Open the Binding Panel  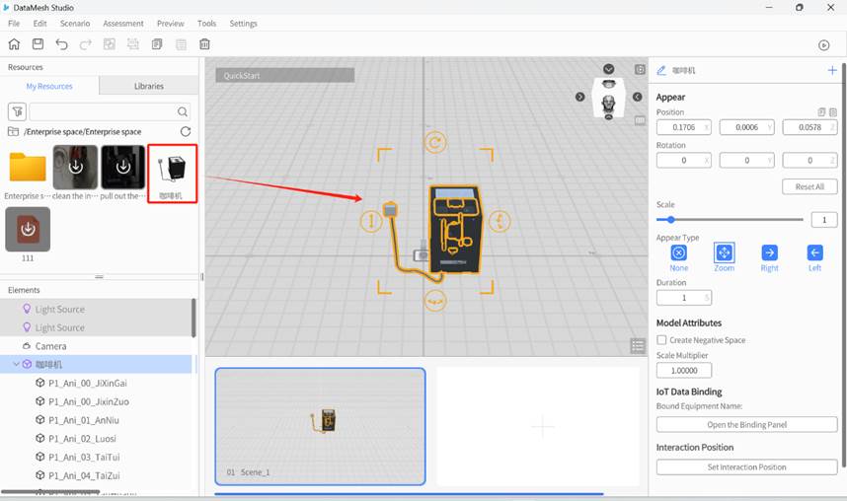[x=746, y=425]
